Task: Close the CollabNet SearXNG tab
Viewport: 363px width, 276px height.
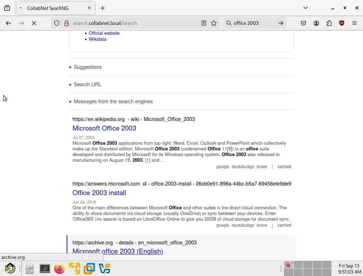Action: (89, 8)
